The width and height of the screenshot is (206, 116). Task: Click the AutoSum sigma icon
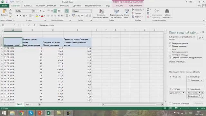coord(148,10)
